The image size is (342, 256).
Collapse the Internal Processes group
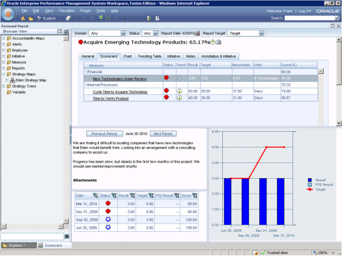86,85
